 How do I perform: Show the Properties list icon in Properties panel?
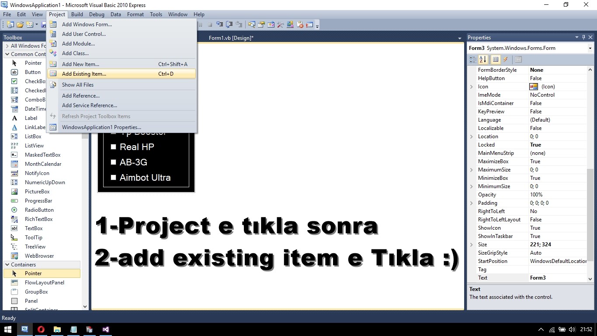pyautogui.click(x=496, y=59)
